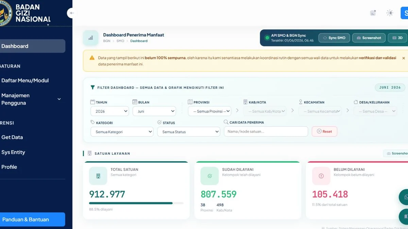The height and width of the screenshot is (229, 408).
Task: Open the Semua Status dropdown
Action: [x=188, y=132]
